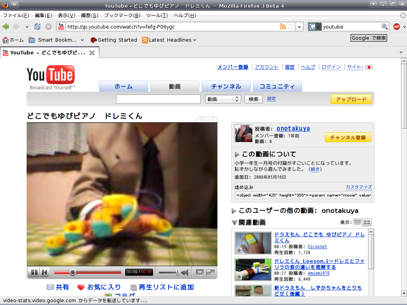Image resolution: width=407 pixels, height=305 pixels.
Task: Click the embed code text field
Action: click(303, 195)
